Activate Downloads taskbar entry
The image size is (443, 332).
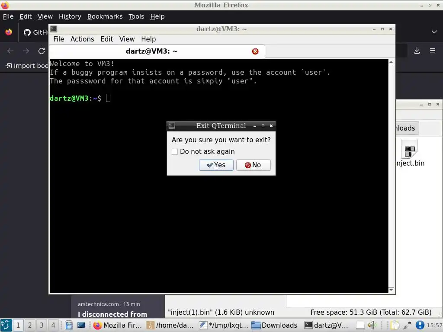pyautogui.click(x=274, y=325)
